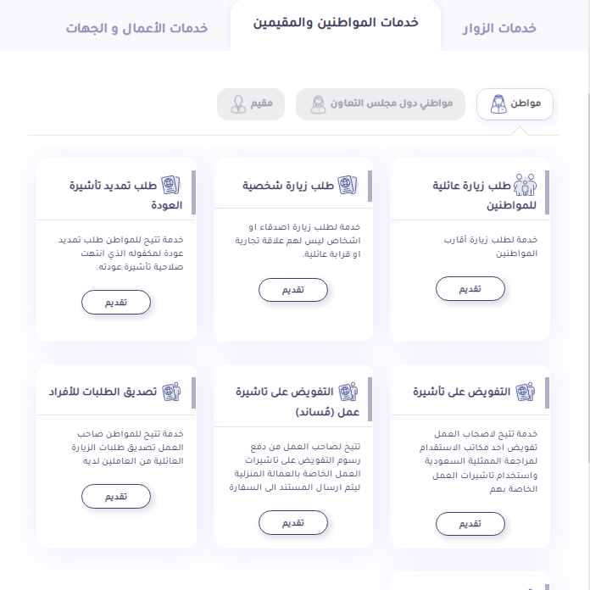590x590 pixels.
Task: Click the passport icon next to طلب زيارة شخصية
Action: tap(348, 185)
